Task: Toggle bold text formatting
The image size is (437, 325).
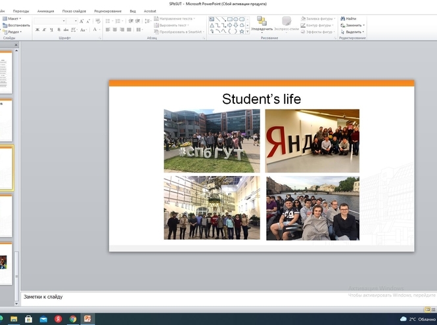Action: tap(37, 30)
